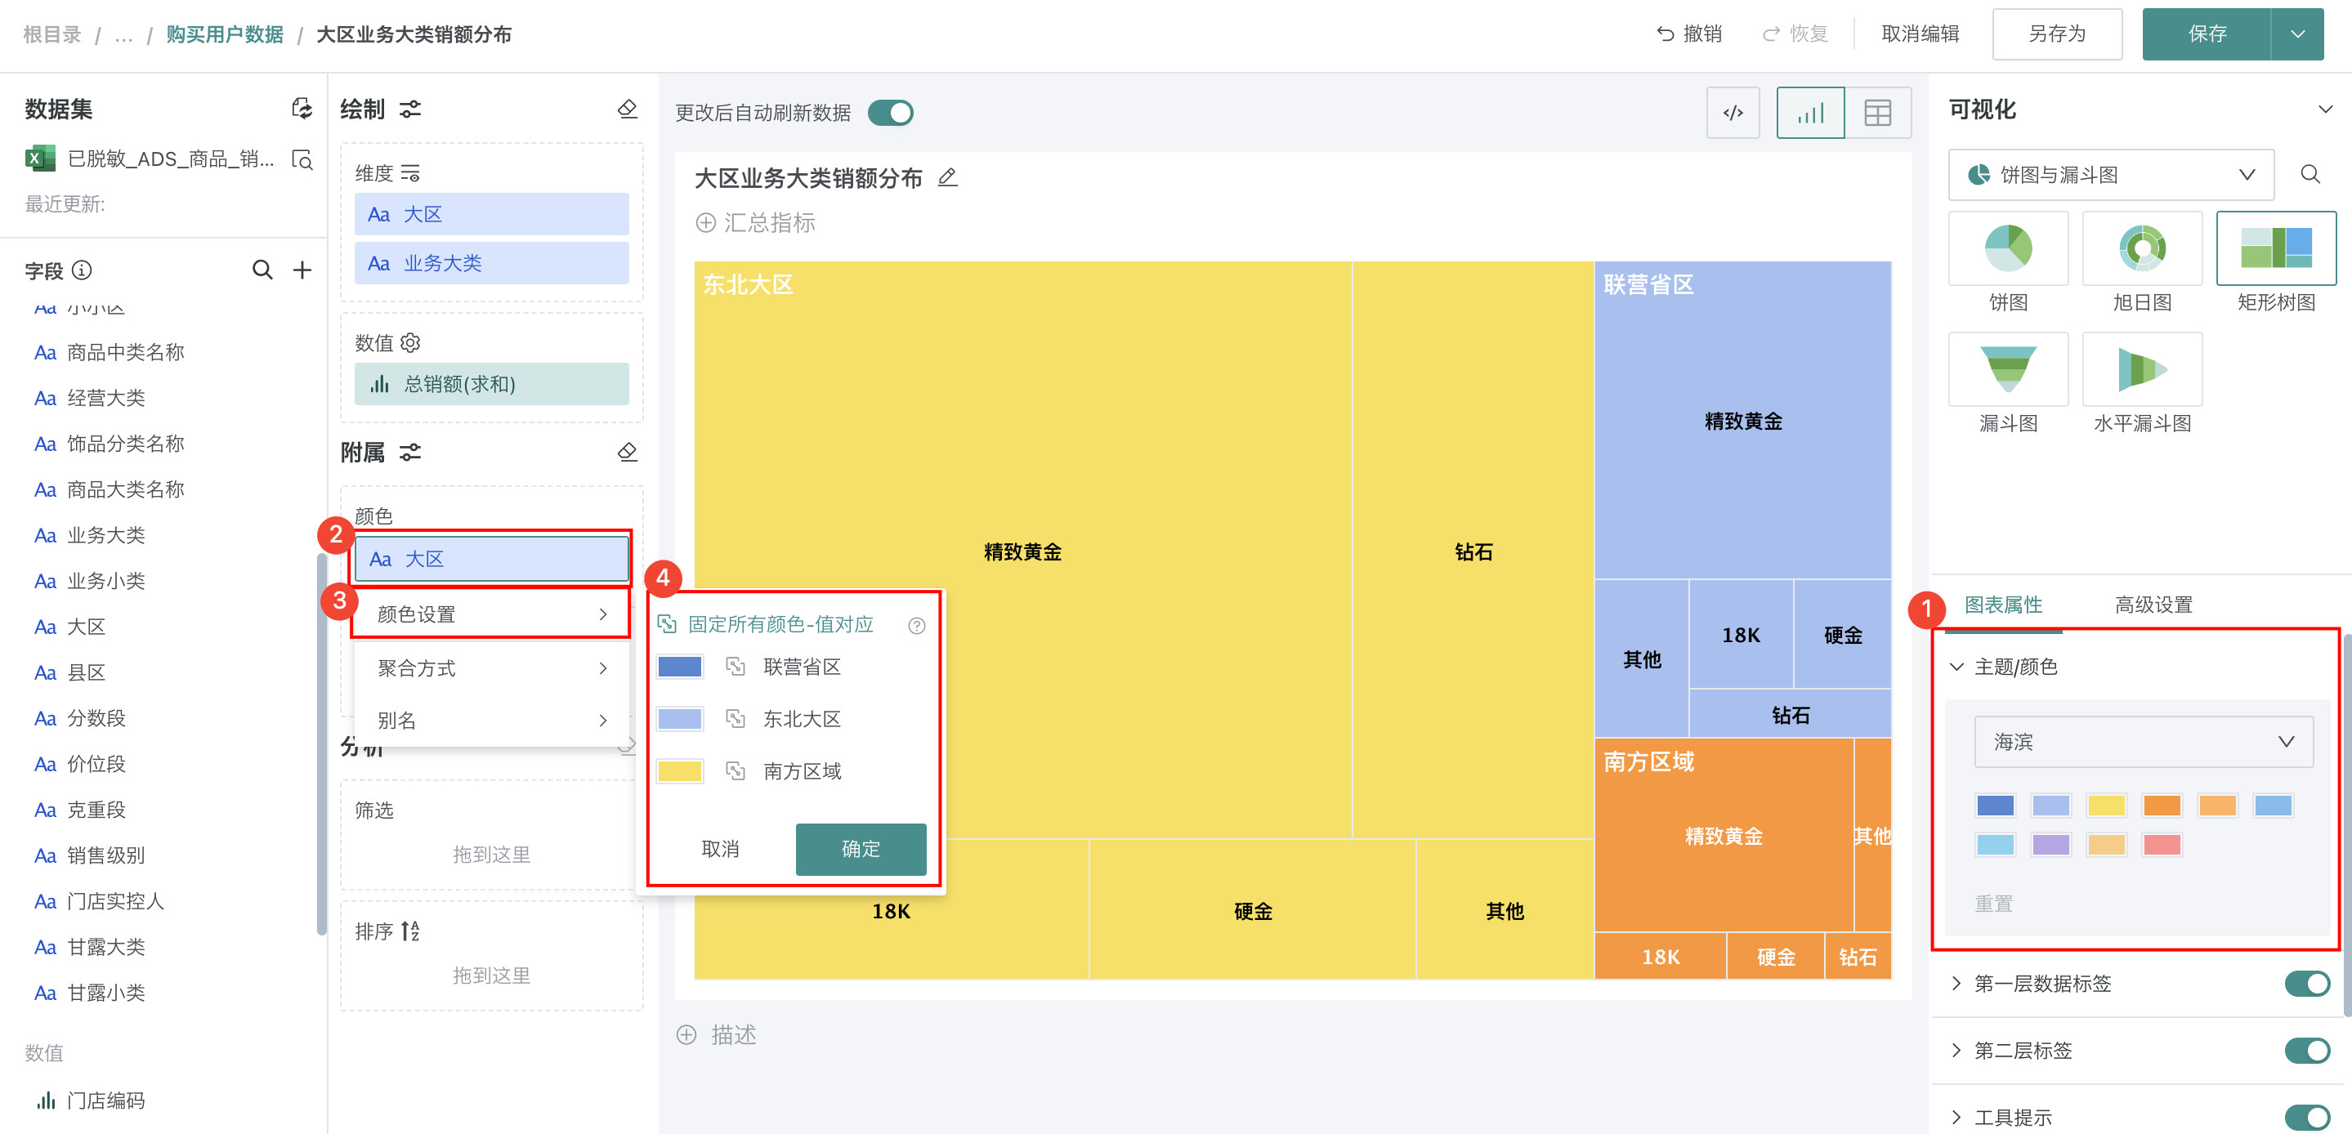Viewport: 2352px width, 1134px height.
Task: Turn off the 工具提示 switch
Action: (x=2305, y=1117)
